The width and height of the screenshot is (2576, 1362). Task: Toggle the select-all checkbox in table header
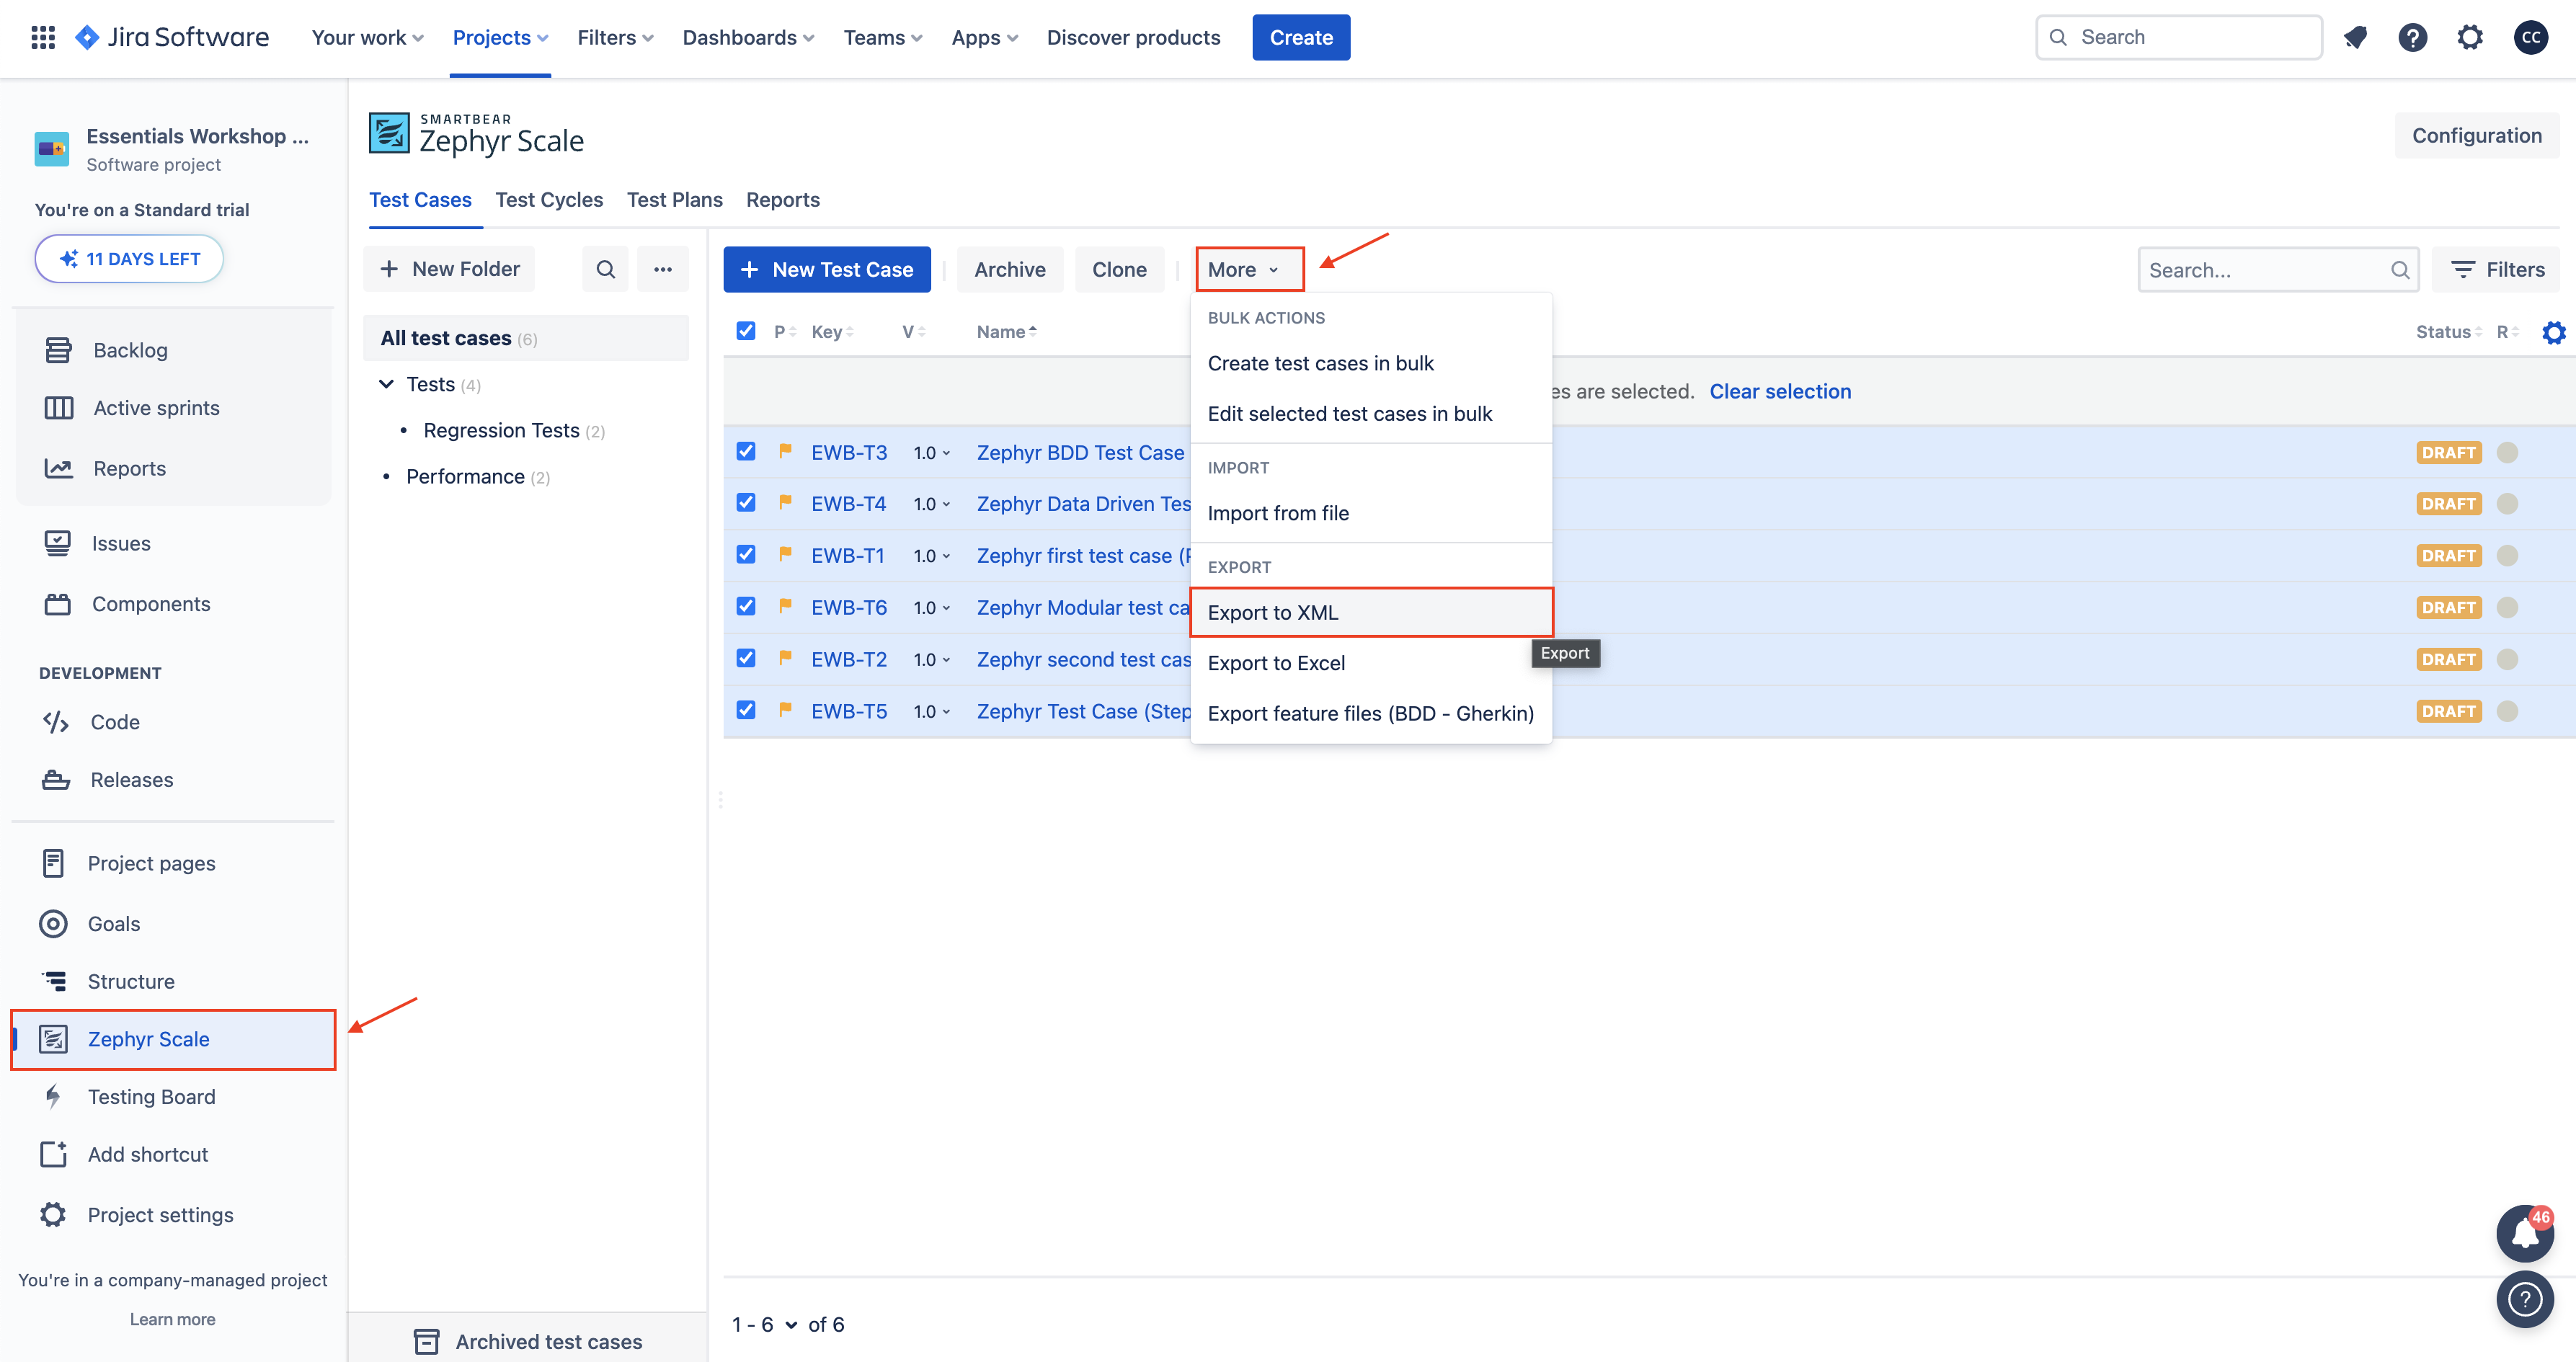coord(746,331)
